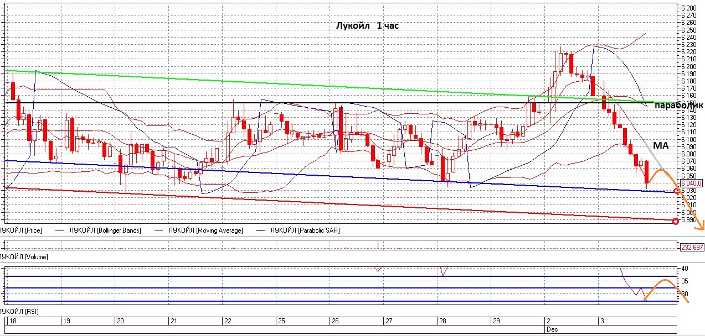
Task: Click date label 27 on the time axis
Action: 388,321
